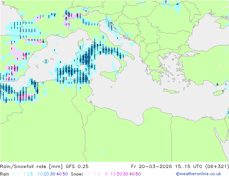
Task: Pick the rain legend value 30
Action: [53, 174]
